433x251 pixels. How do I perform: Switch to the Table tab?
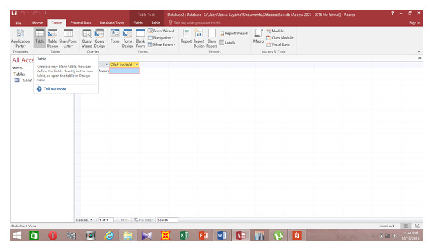[x=155, y=23]
